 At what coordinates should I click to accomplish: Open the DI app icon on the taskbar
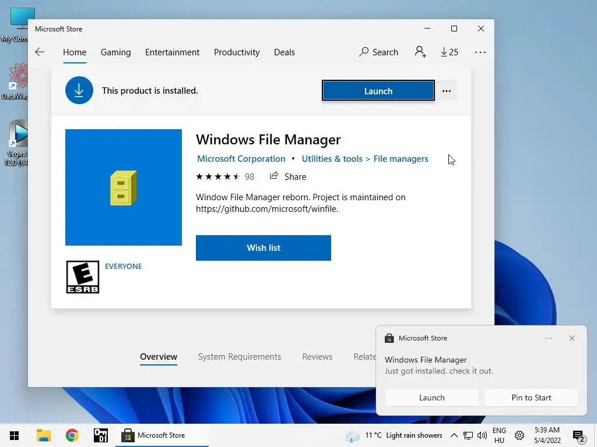point(101,435)
